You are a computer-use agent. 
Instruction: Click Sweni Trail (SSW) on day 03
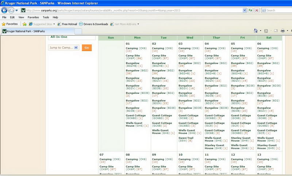pos(186,139)
